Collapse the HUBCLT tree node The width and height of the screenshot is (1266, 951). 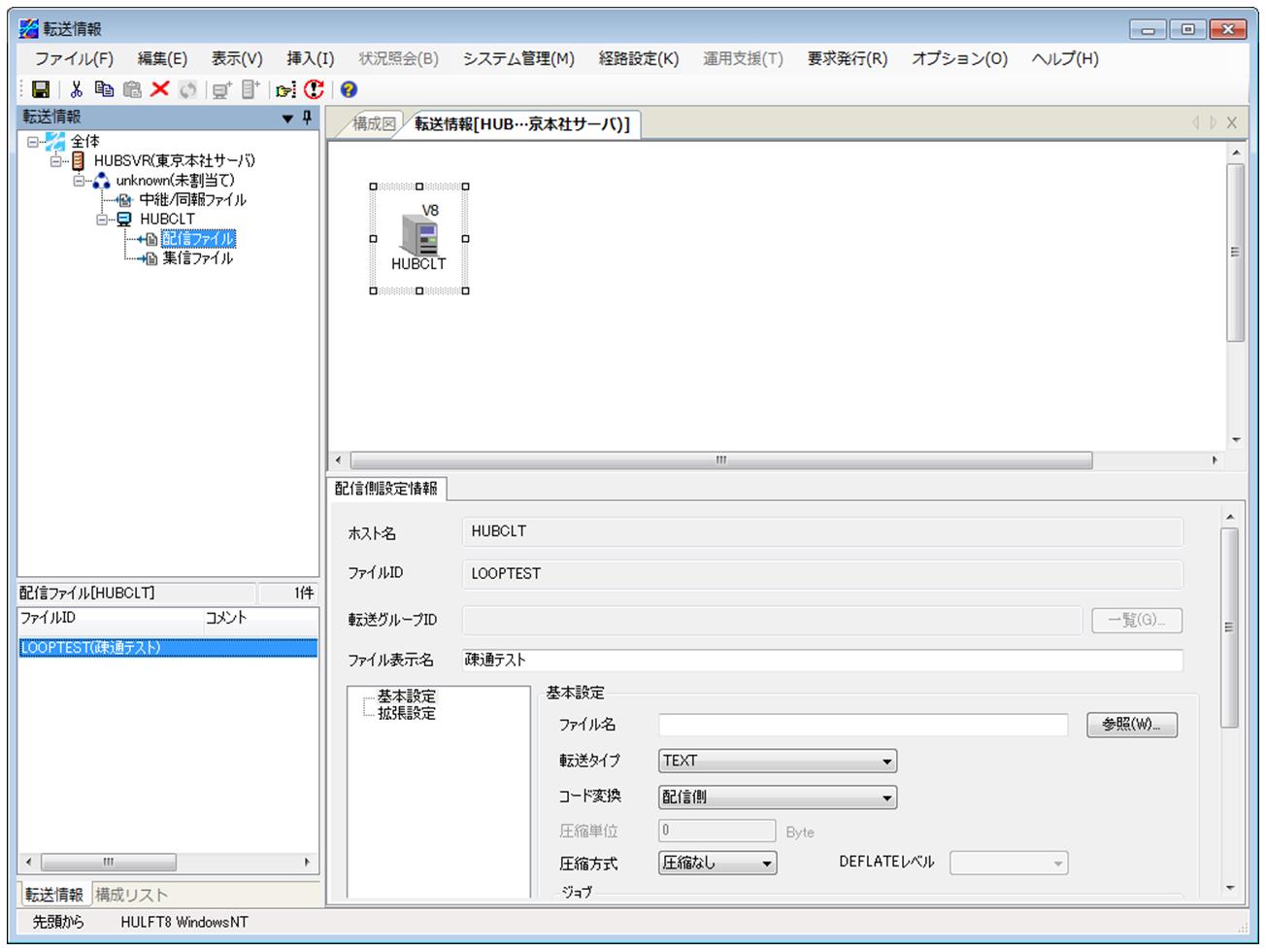coord(102,220)
